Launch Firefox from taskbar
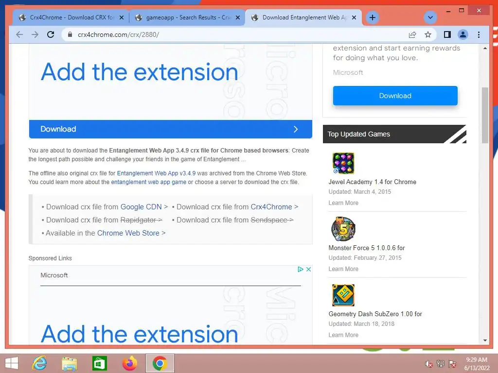This screenshot has height=373, width=498. (129, 363)
